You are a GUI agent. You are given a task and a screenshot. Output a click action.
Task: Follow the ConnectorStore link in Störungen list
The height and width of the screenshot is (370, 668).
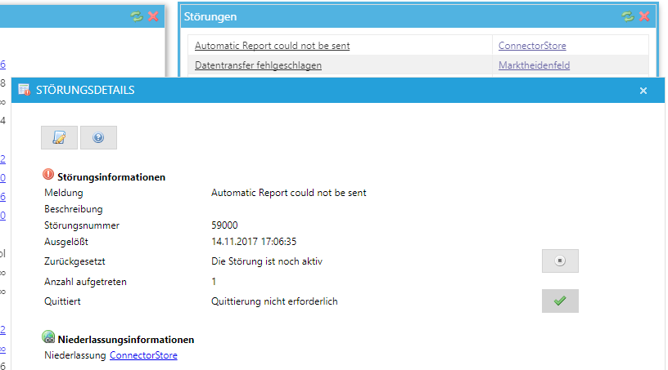pyautogui.click(x=532, y=46)
